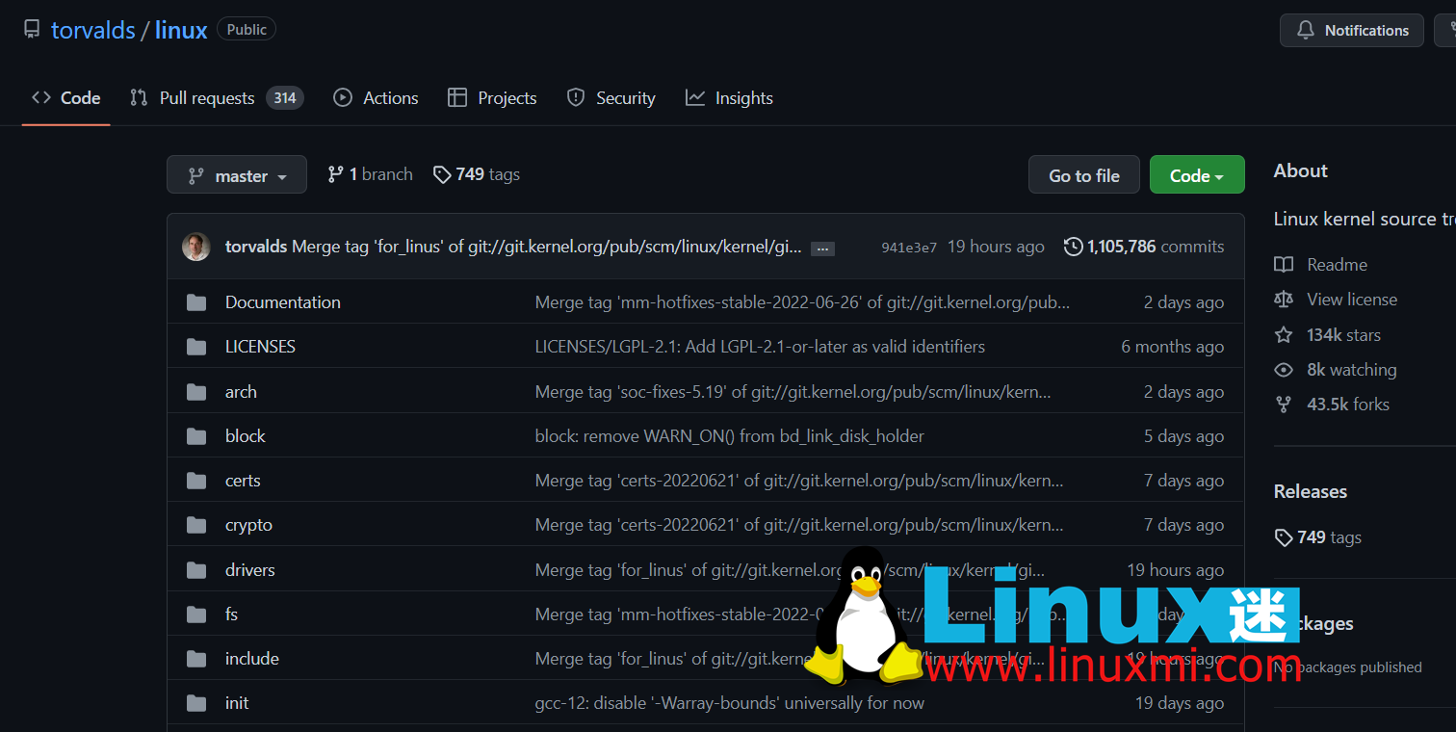
Task: Click the Public visibility badge
Action: point(246,29)
